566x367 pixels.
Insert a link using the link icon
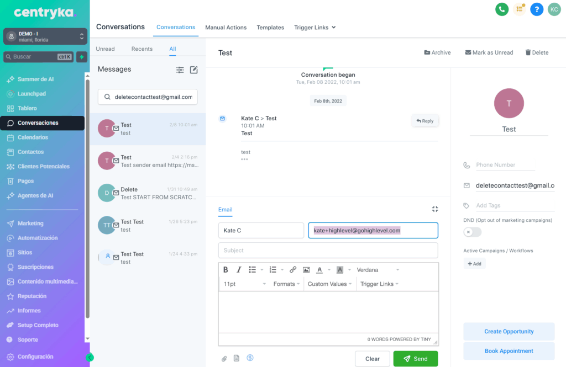pyautogui.click(x=293, y=270)
